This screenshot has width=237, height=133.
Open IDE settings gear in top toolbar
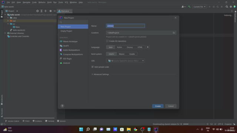tap(231, 7)
